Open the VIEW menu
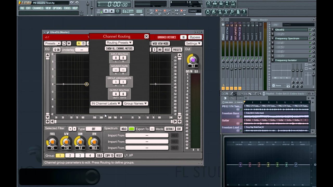The height and width of the screenshot is (187, 333). point(48,8)
